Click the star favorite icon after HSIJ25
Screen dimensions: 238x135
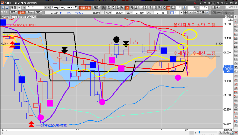coord(49,8)
